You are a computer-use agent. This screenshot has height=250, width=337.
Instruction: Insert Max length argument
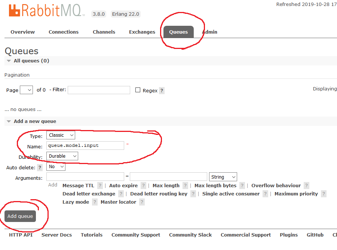point(166,186)
